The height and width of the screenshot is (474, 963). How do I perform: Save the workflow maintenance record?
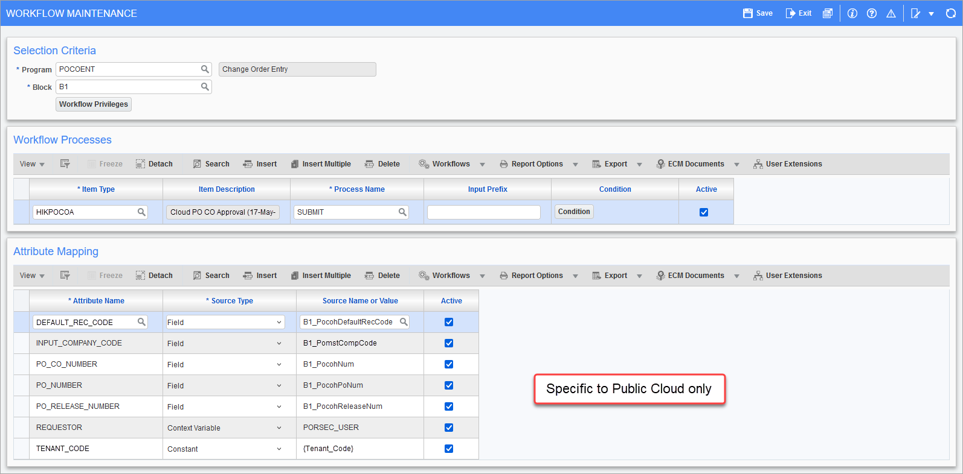[758, 13]
